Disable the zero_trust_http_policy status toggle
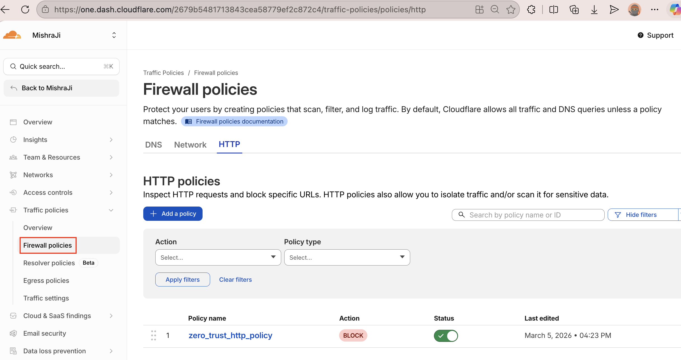This screenshot has height=360, width=681. pos(446,335)
